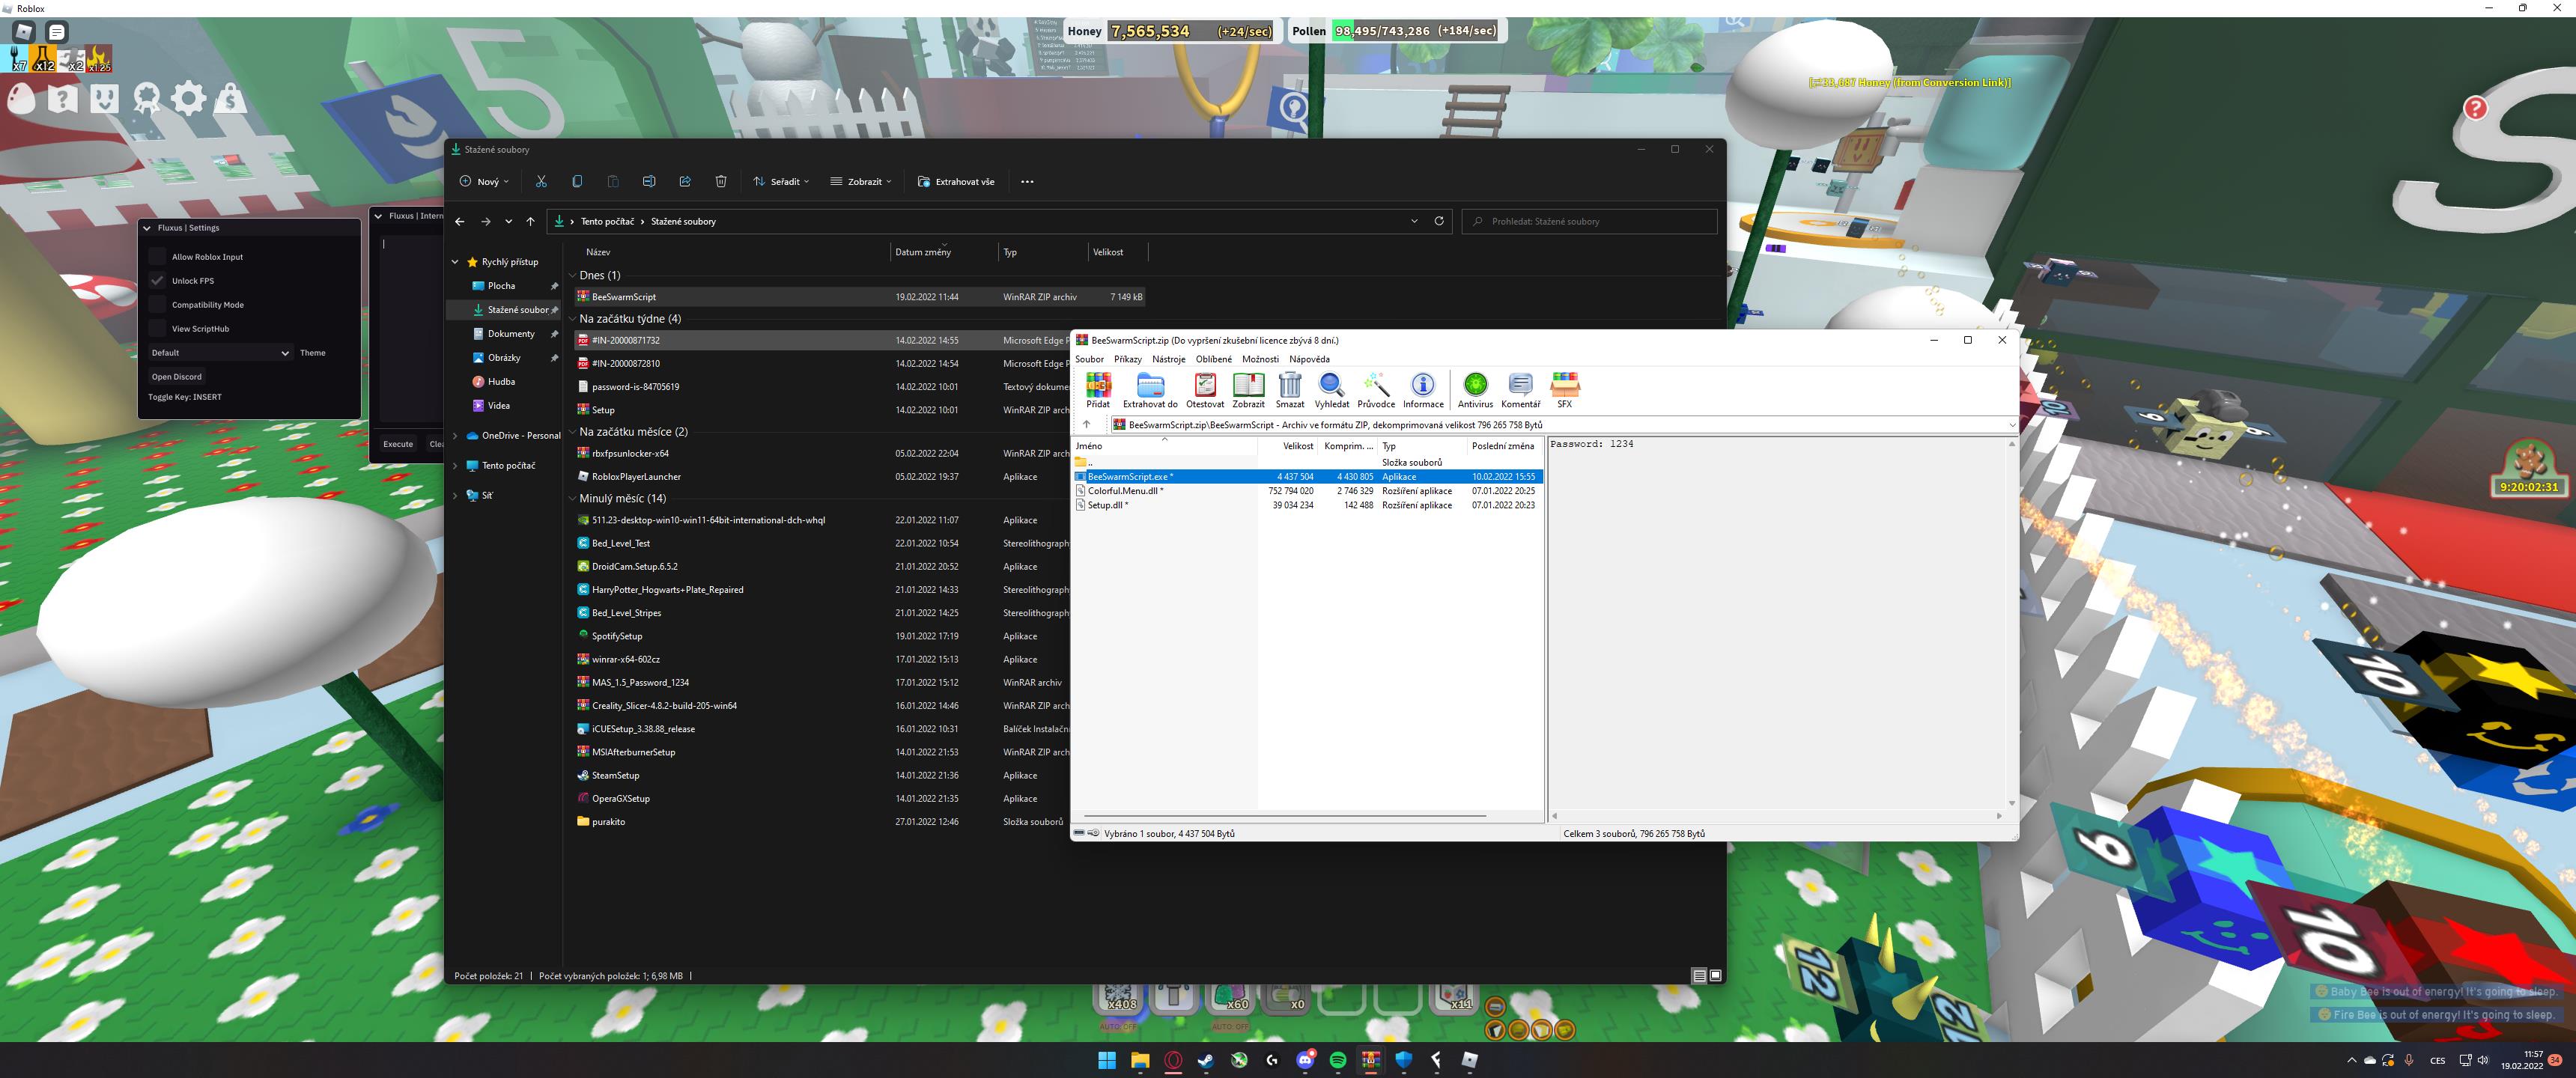This screenshot has height=1078, width=2576.
Task: Enable the Allow Roblox Input checkbox
Action: pos(157,257)
